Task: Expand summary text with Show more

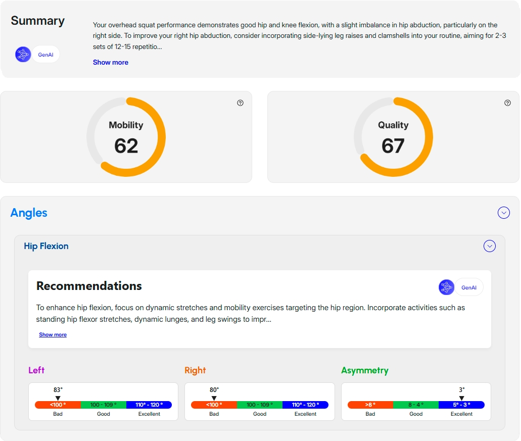Action: (111, 63)
